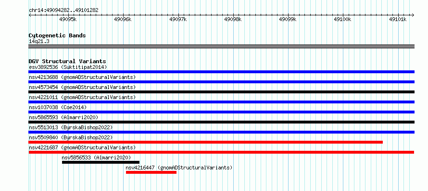The width and height of the screenshot is (428, 191).
Task: Click the 49098k ruler label
Action: (233, 19)
